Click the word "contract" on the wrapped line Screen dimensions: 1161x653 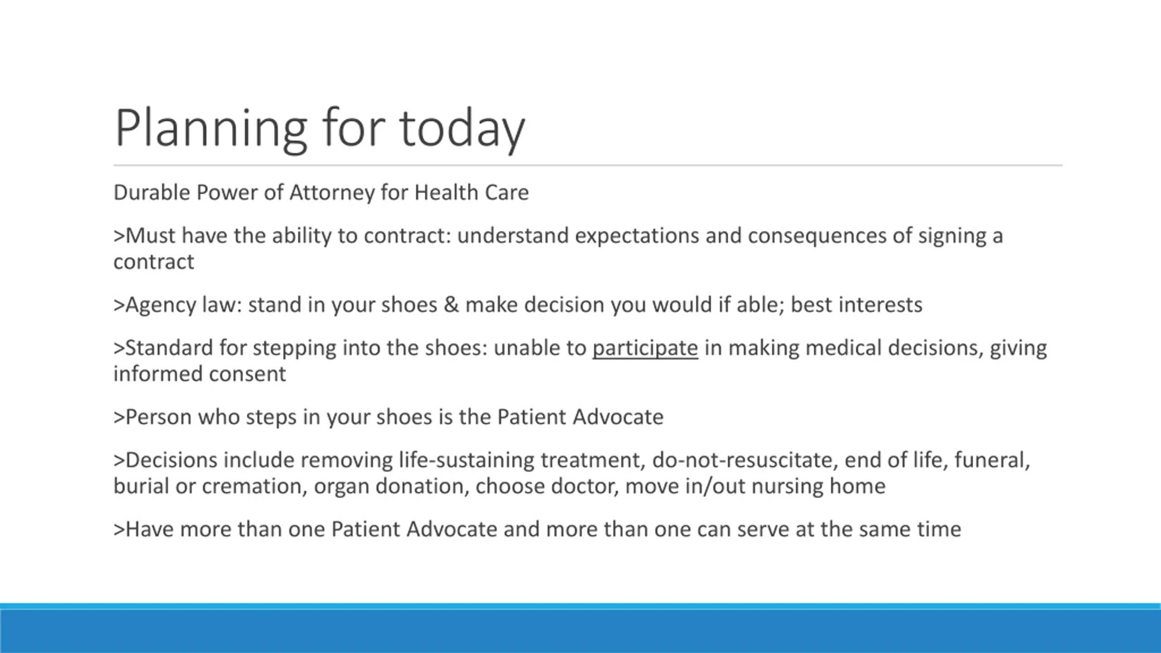coord(154,262)
